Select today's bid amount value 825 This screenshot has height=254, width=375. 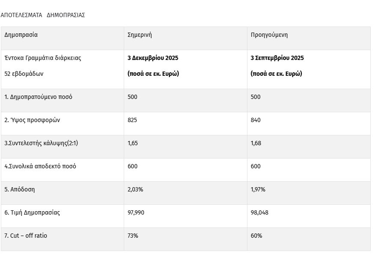[x=132, y=120]
